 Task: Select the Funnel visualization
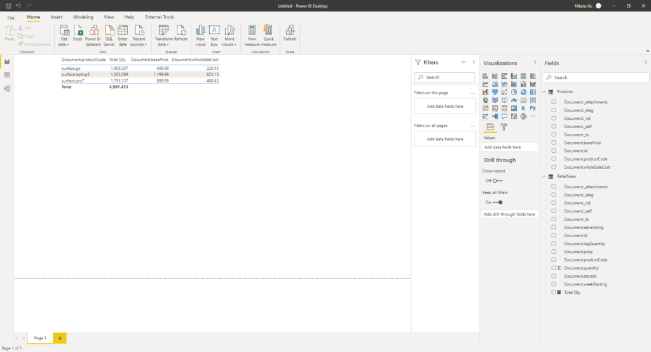tap(495, 92)
